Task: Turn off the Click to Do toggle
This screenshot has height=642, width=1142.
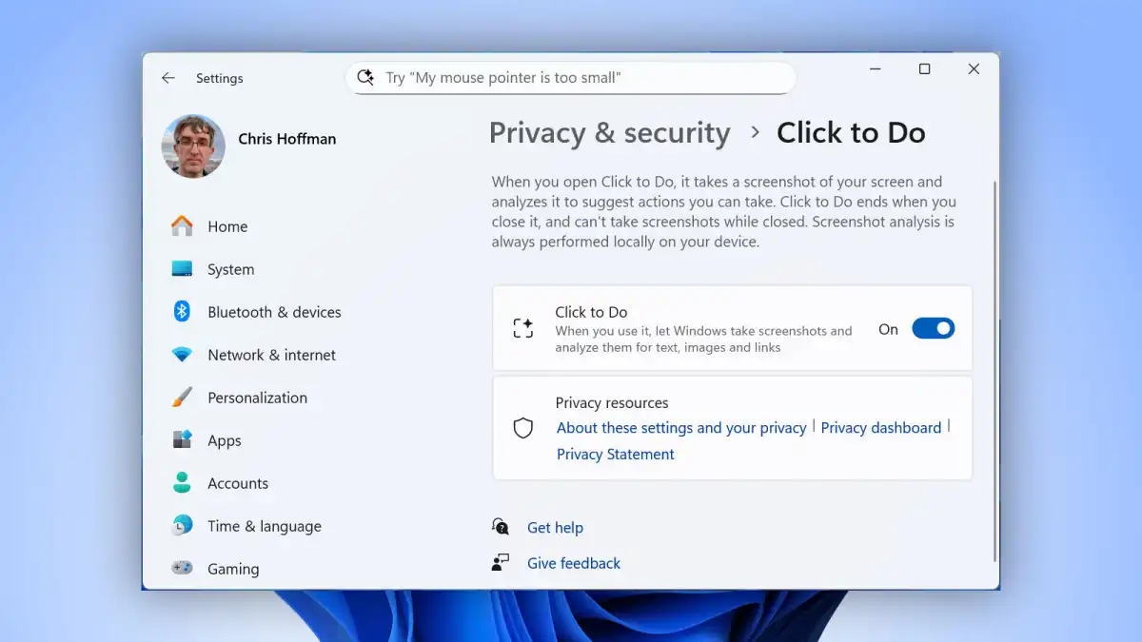Action: pos(933,329)
